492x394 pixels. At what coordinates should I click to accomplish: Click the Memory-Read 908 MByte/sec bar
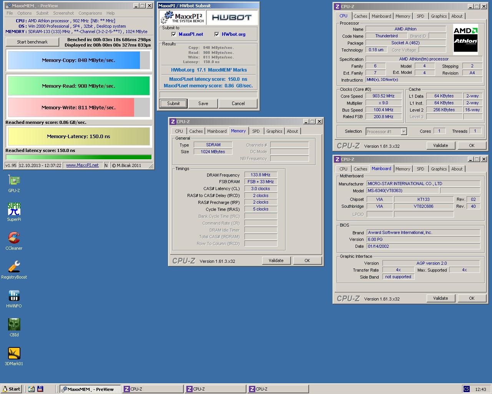[x=79, y=86]
